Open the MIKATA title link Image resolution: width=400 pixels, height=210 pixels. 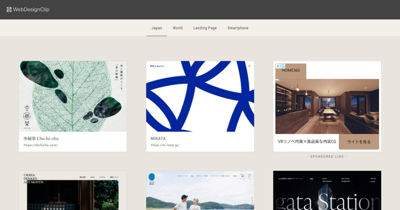158,139
